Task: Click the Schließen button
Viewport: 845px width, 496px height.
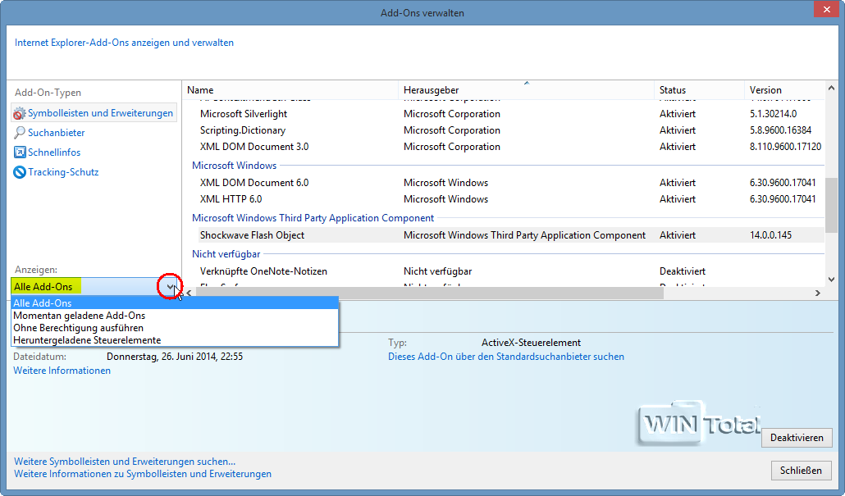Action: click(800, 471)
